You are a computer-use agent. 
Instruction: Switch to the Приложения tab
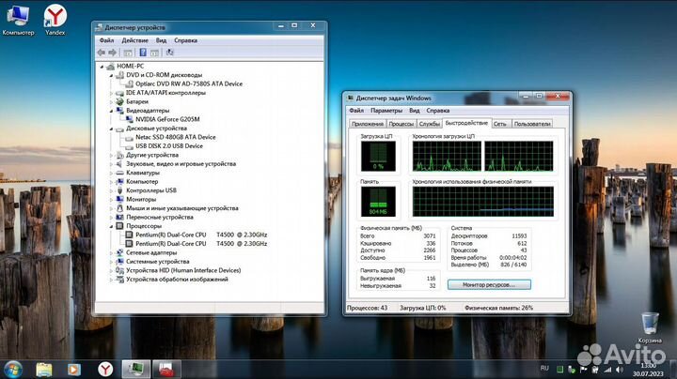[x=368, y=124]
